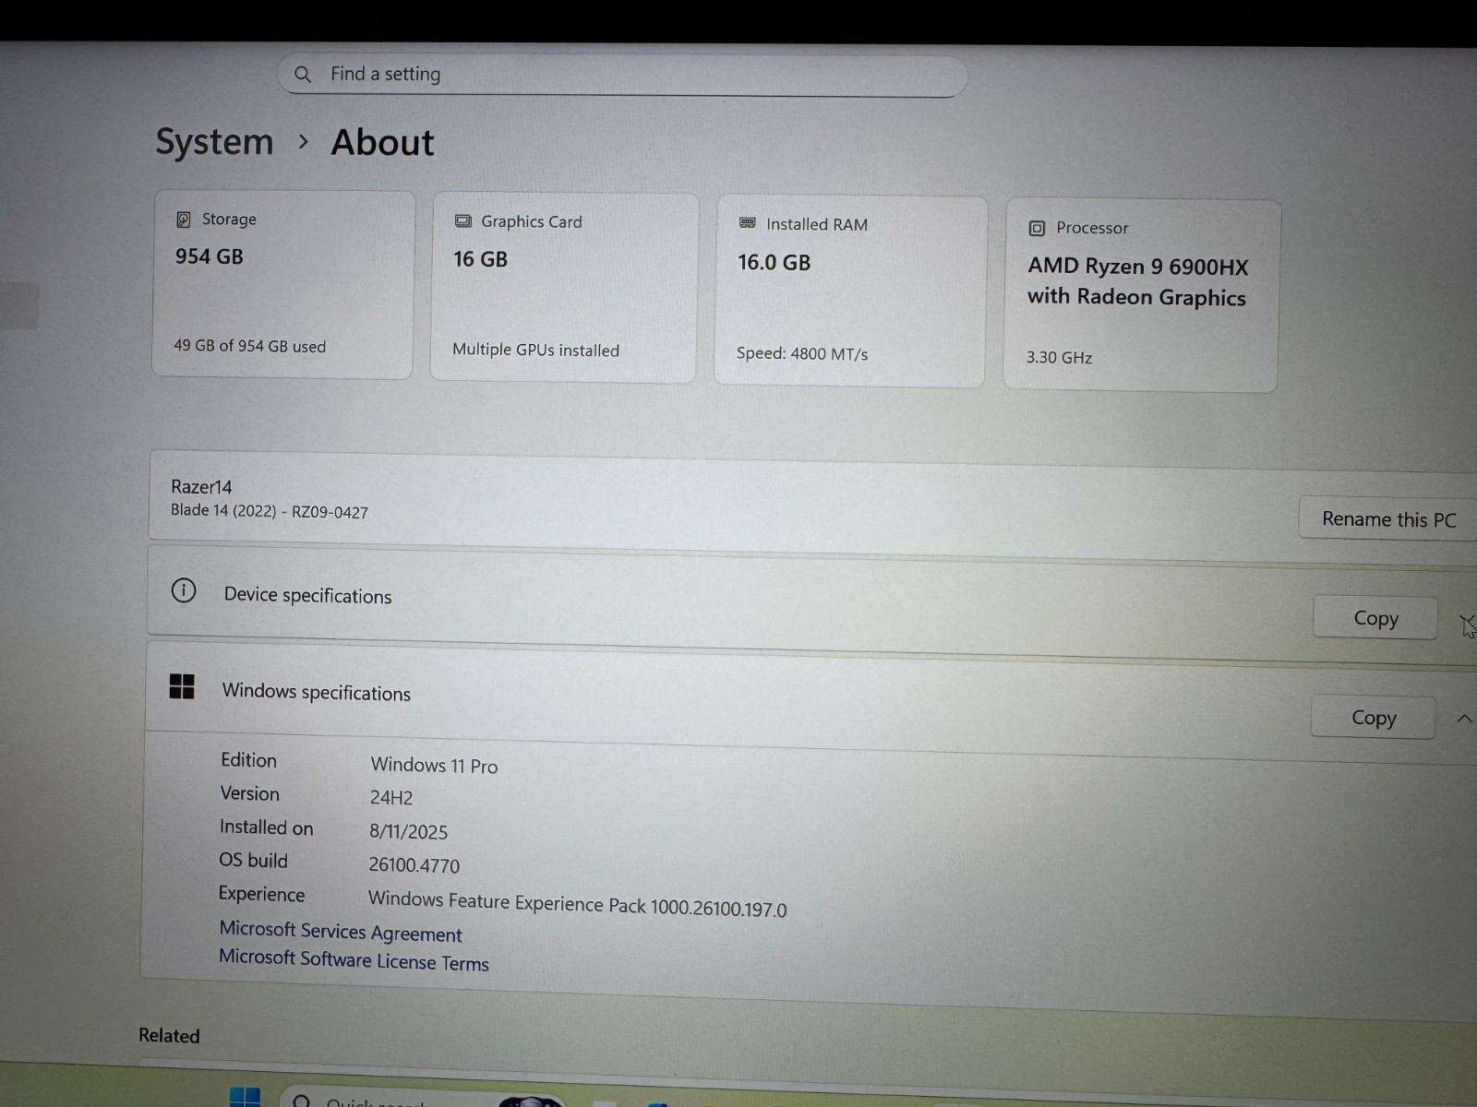The image size is (1477, 1107).
Task: Click the Razer14 PC name
Action: (201, 487)
